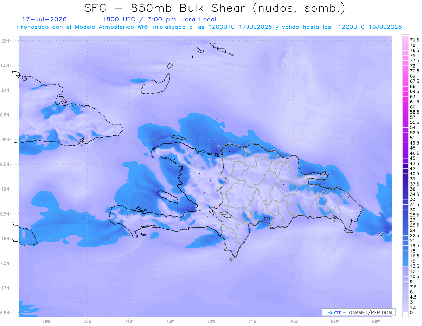Click the dark indigo swatch between 42 and 43.5
The width and height of the screenshot is (422, 326).
tap(405, 166)
